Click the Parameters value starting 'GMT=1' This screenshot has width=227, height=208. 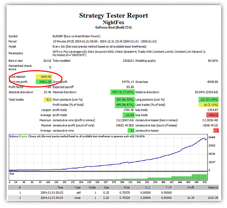coord(129,53)
